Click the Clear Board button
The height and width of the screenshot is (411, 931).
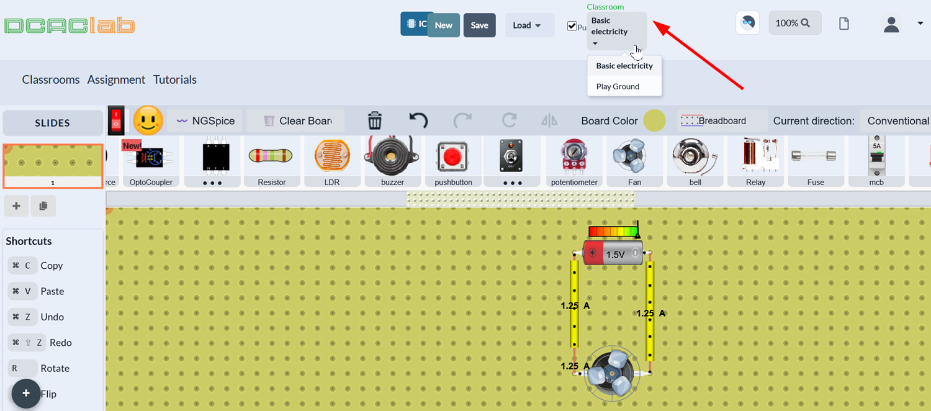tap(297, 121)
